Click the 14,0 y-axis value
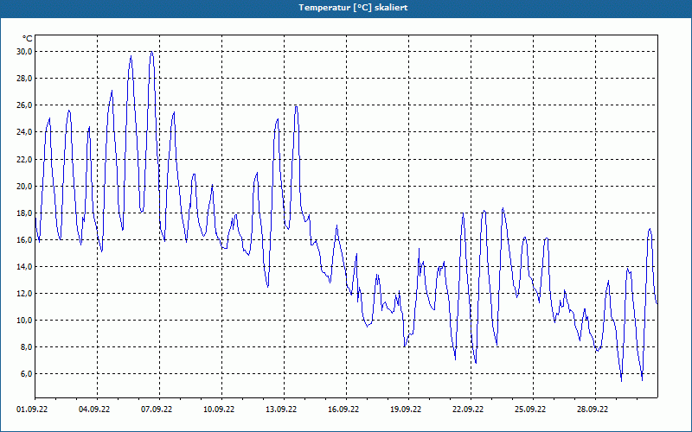The image size is (692, 432). click(26, 267)
